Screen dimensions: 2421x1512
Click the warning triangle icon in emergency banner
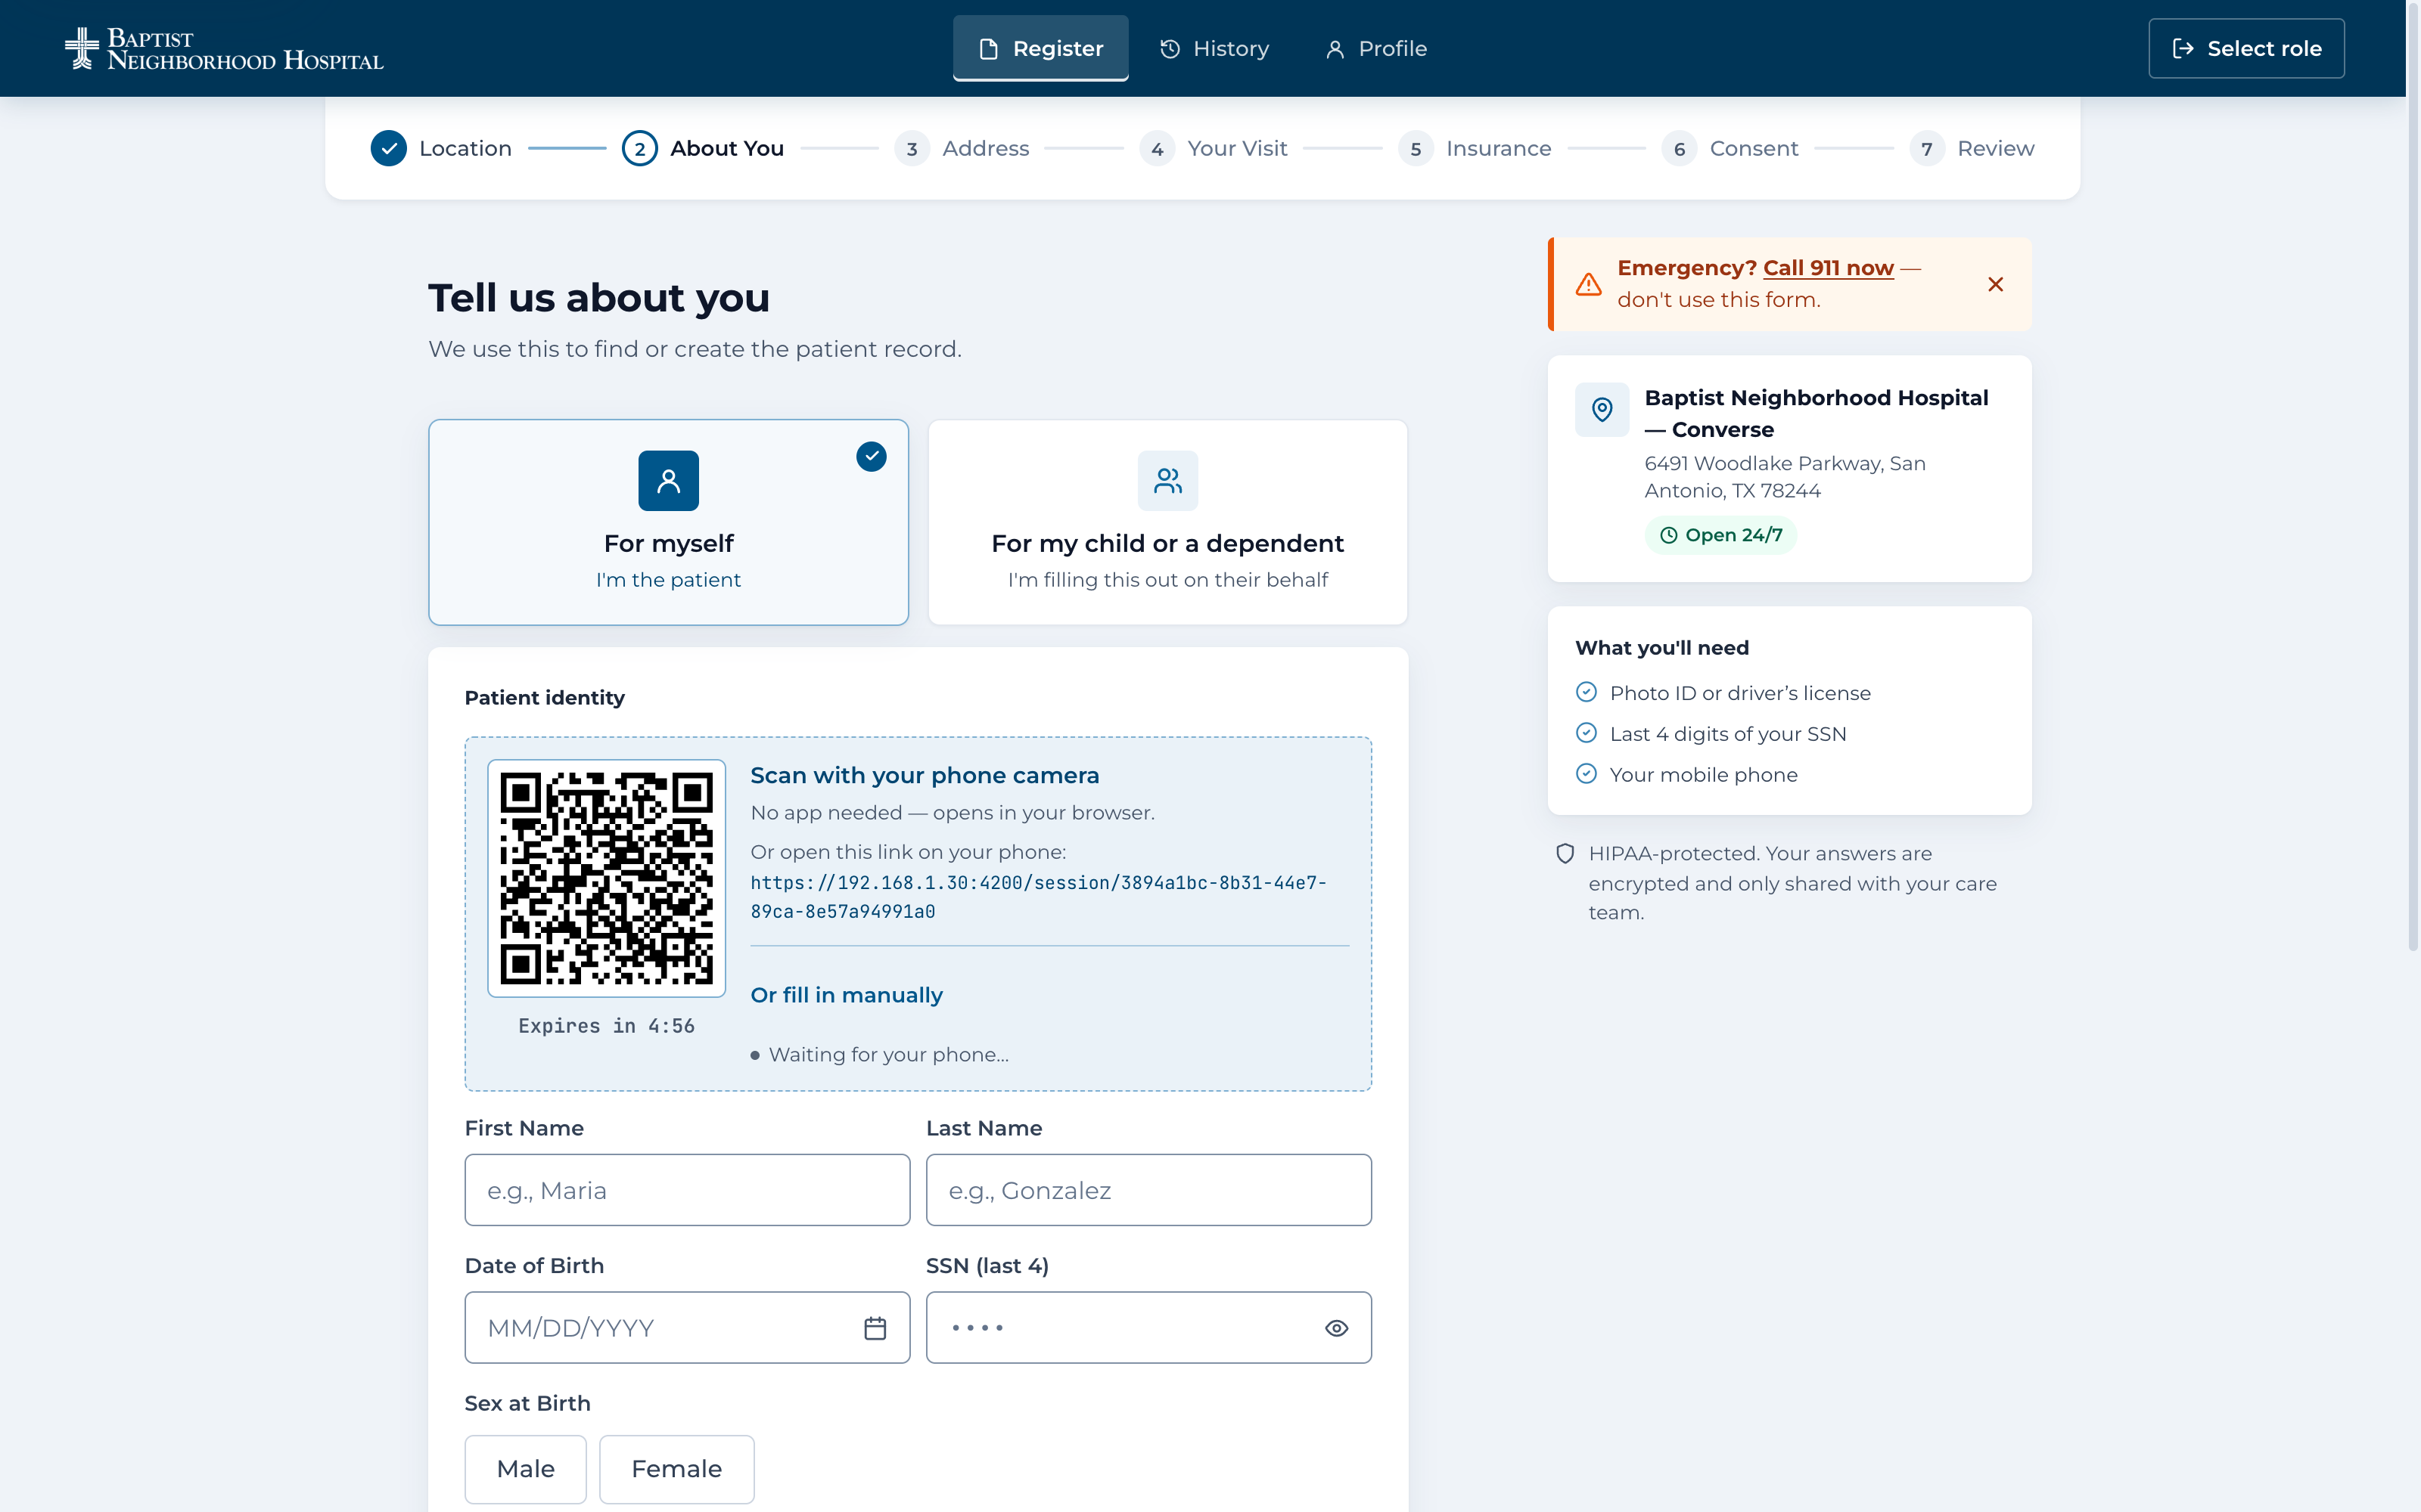(x=1589, y=284)
